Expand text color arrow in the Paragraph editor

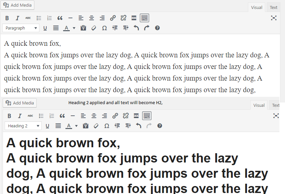[x=74, y=28]
